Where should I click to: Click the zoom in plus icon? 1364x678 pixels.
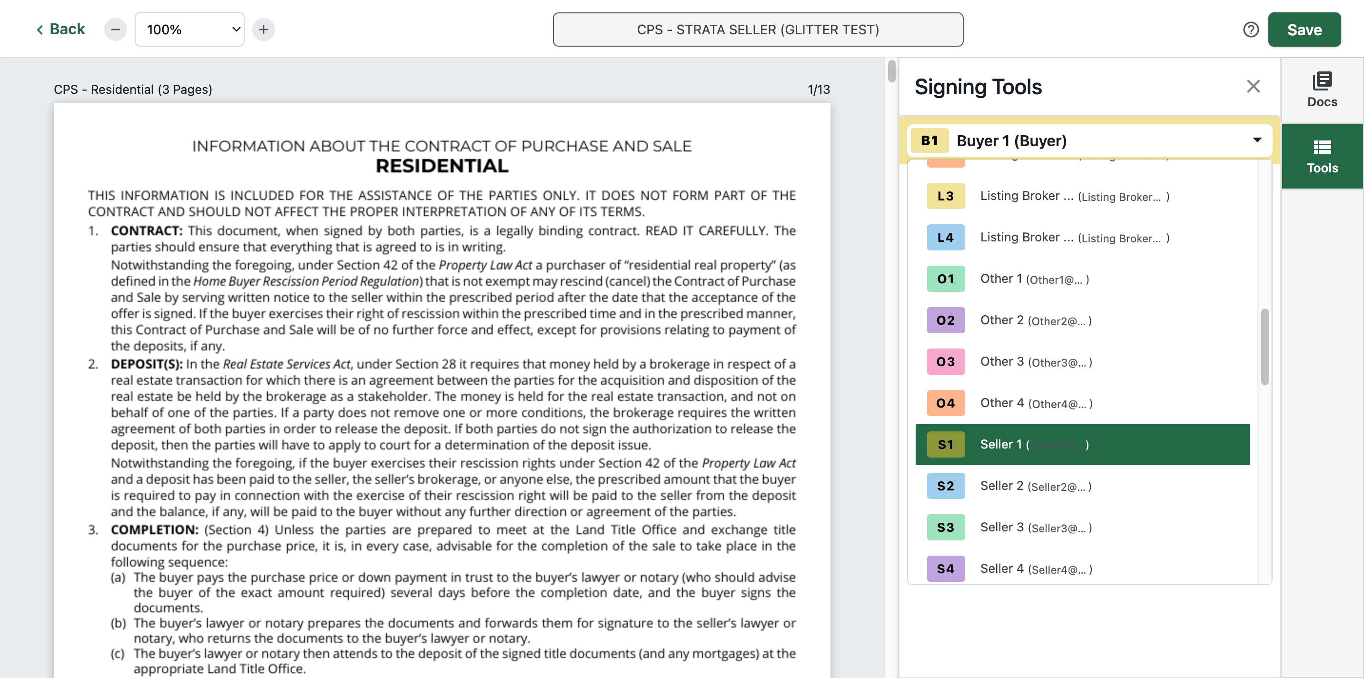point(264,29)
